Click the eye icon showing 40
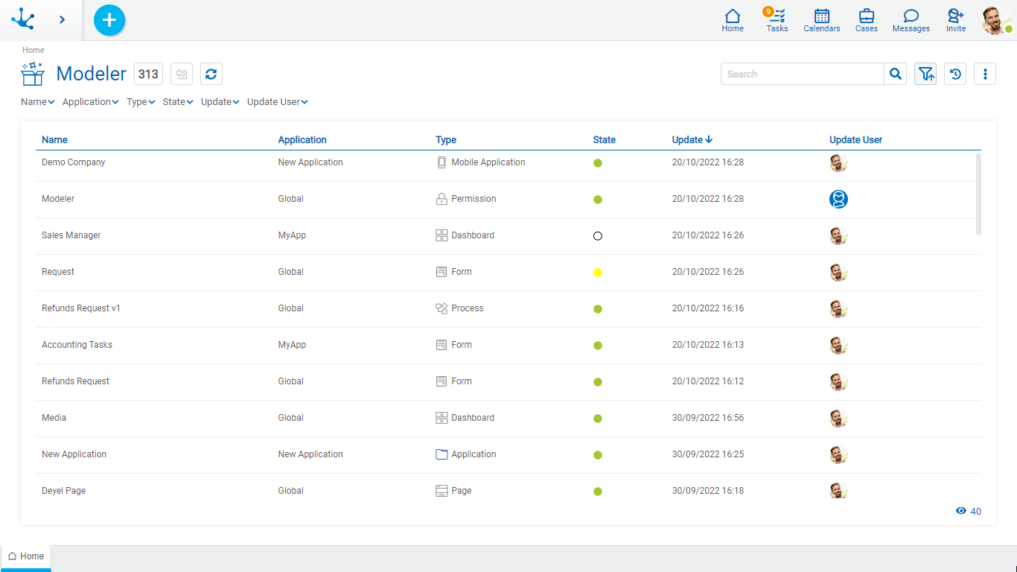The width and height of the screenshot is (1017, 572). pos(961,511)
